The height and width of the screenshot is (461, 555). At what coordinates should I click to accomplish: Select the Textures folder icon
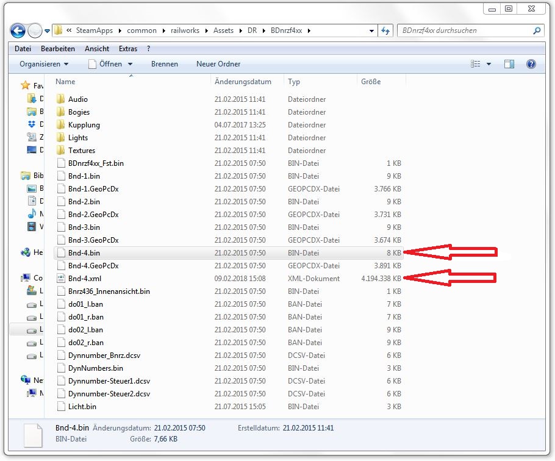pos(61,150)
